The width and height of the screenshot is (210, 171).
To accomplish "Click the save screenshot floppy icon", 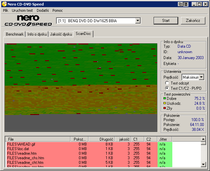I will (x=186, y=4).
